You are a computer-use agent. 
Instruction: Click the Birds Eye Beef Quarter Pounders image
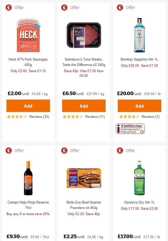click(84, 178)
